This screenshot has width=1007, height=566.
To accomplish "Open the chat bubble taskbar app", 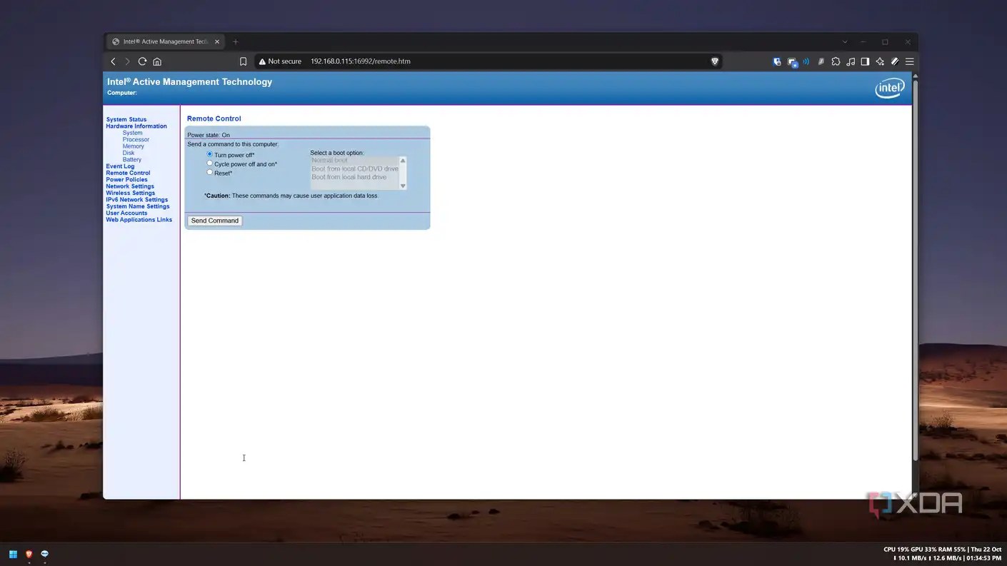I will coord(45,554).
